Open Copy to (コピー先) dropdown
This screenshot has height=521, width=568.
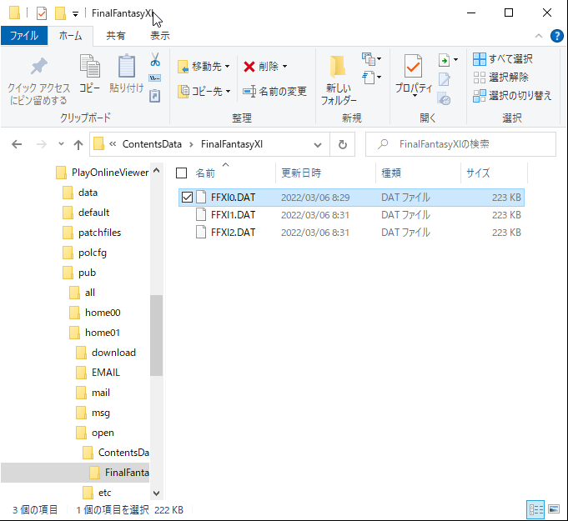click(204, 91)
